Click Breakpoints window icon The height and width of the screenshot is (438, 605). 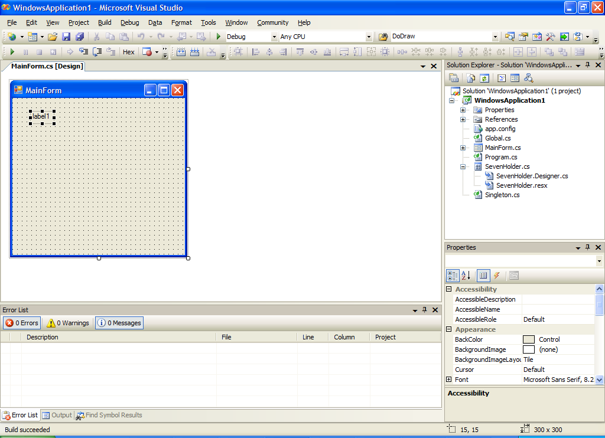pyautogui.click(x=147, y=52)
